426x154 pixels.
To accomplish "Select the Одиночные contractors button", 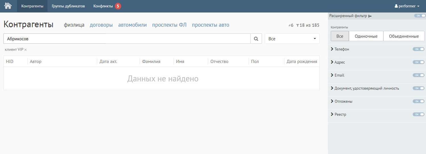I will click(x=366, y=36).
